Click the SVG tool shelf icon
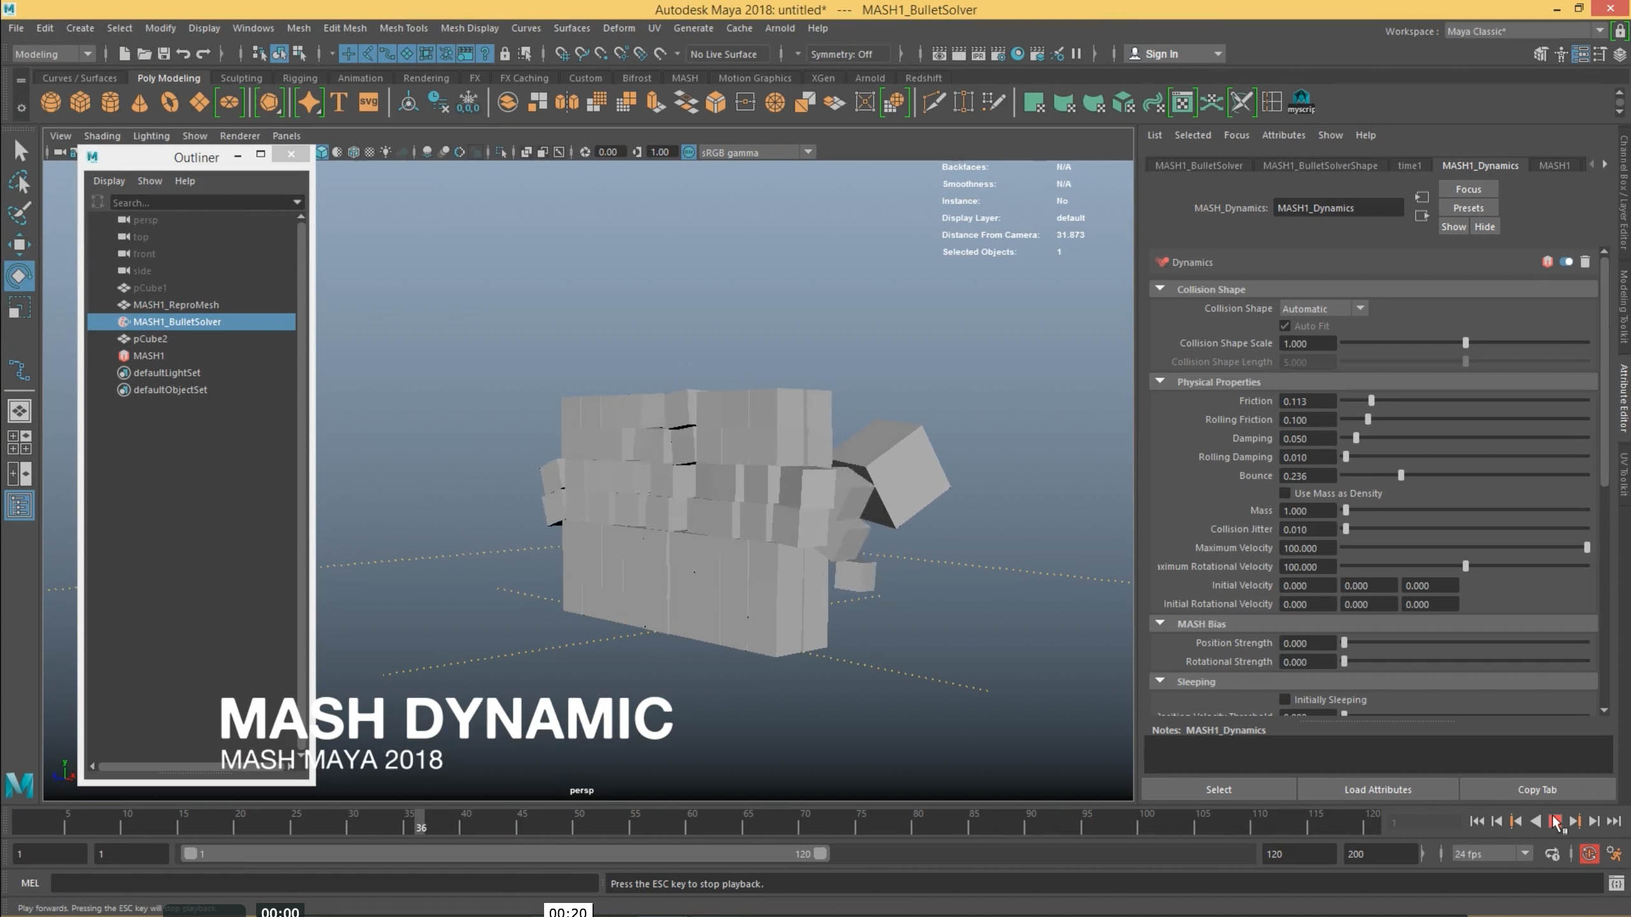Screen dimensions: 1631x917 coord(368,102)
